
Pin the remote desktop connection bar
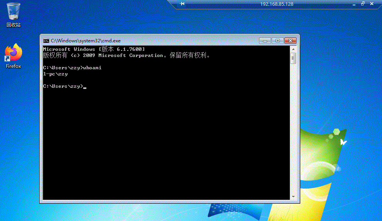click(x=182, y=4)
